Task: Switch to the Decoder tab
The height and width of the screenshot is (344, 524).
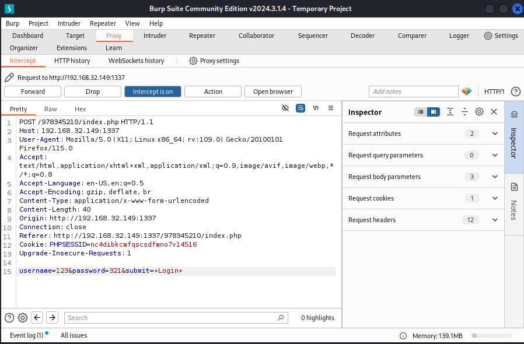Action: 362,36
